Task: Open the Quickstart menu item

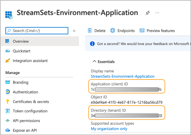Action: 21,51
